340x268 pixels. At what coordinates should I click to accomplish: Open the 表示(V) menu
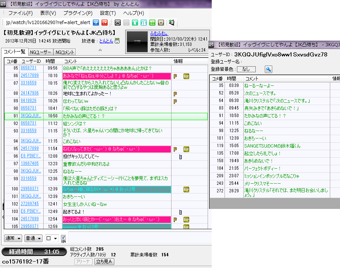[x=48, y=13]
